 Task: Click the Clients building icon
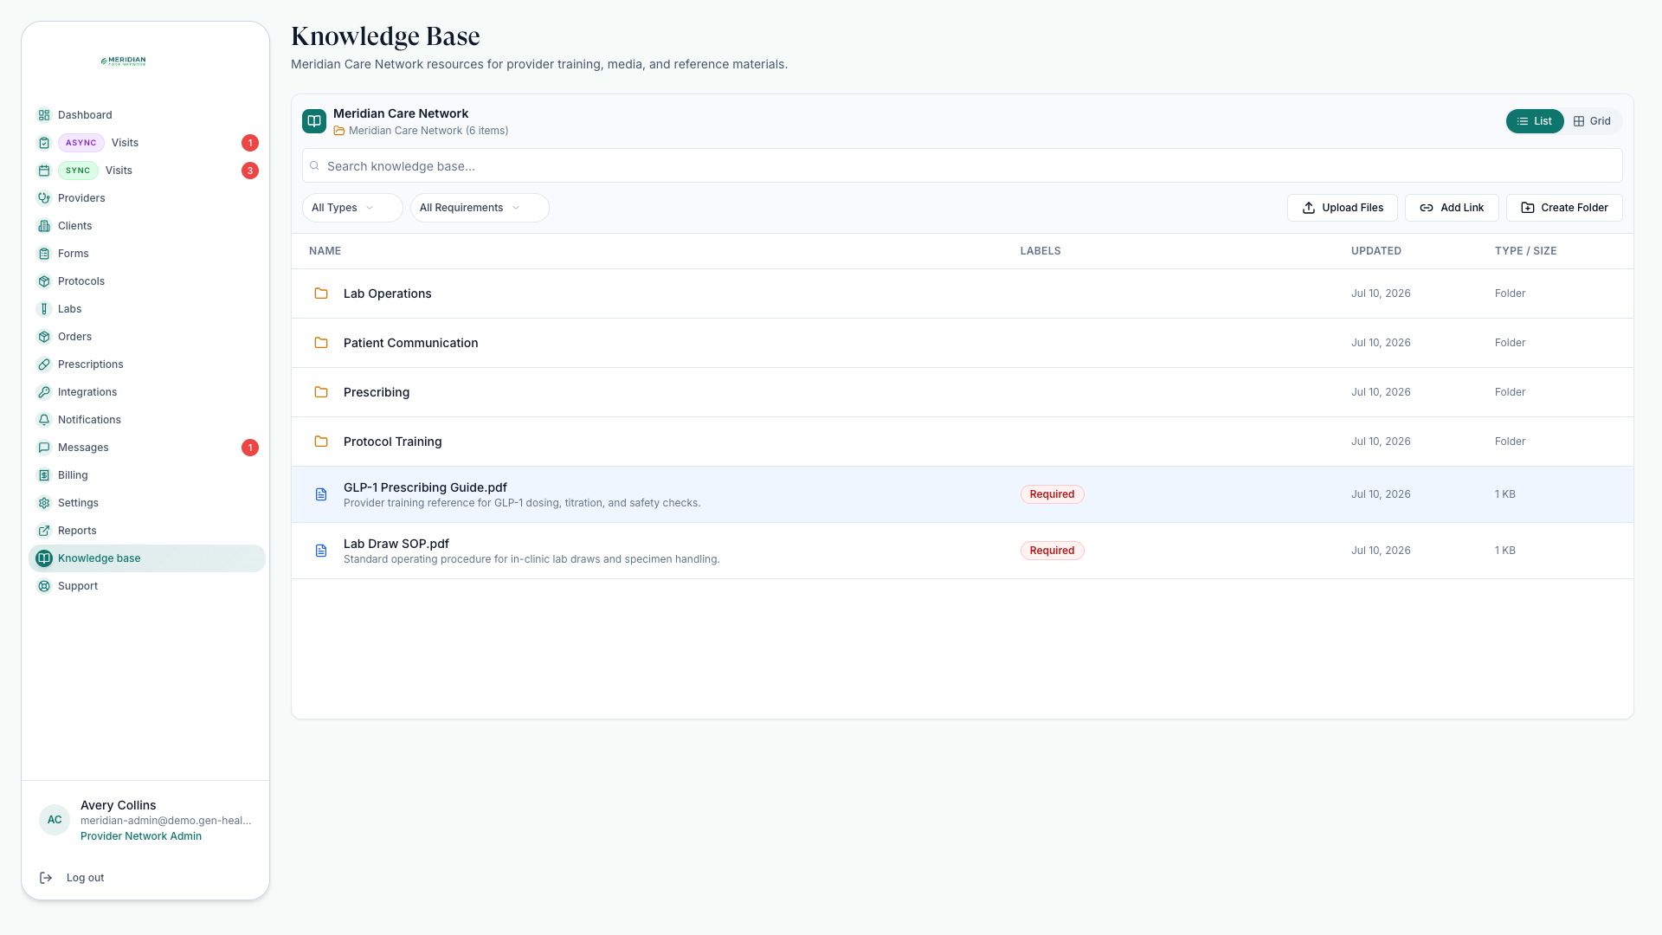pos(44,226)
